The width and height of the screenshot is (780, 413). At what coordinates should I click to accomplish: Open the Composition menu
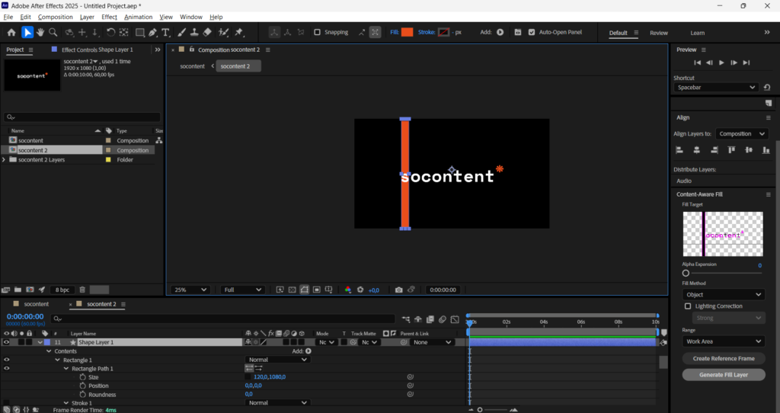click(55, 17)
